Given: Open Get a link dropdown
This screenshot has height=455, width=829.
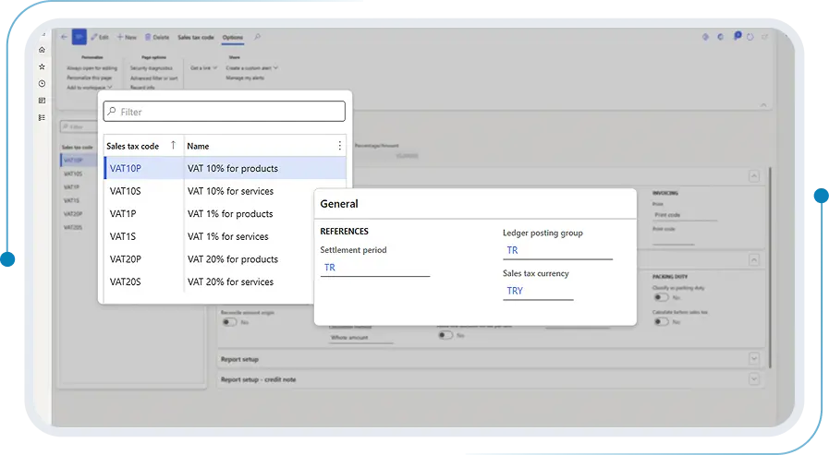Looking at the screenshot, I should point(203,68).
